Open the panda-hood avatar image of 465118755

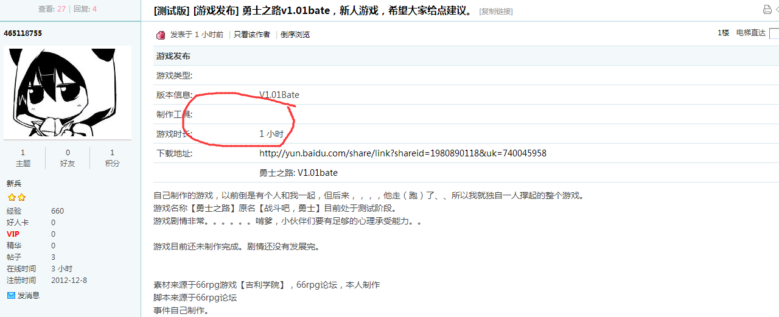point(68,91)
